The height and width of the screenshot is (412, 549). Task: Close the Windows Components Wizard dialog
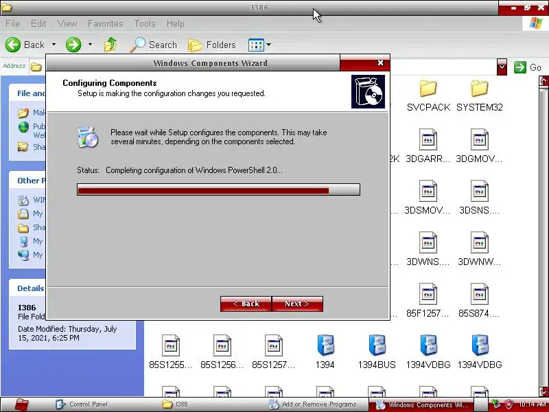click(380, 62)
